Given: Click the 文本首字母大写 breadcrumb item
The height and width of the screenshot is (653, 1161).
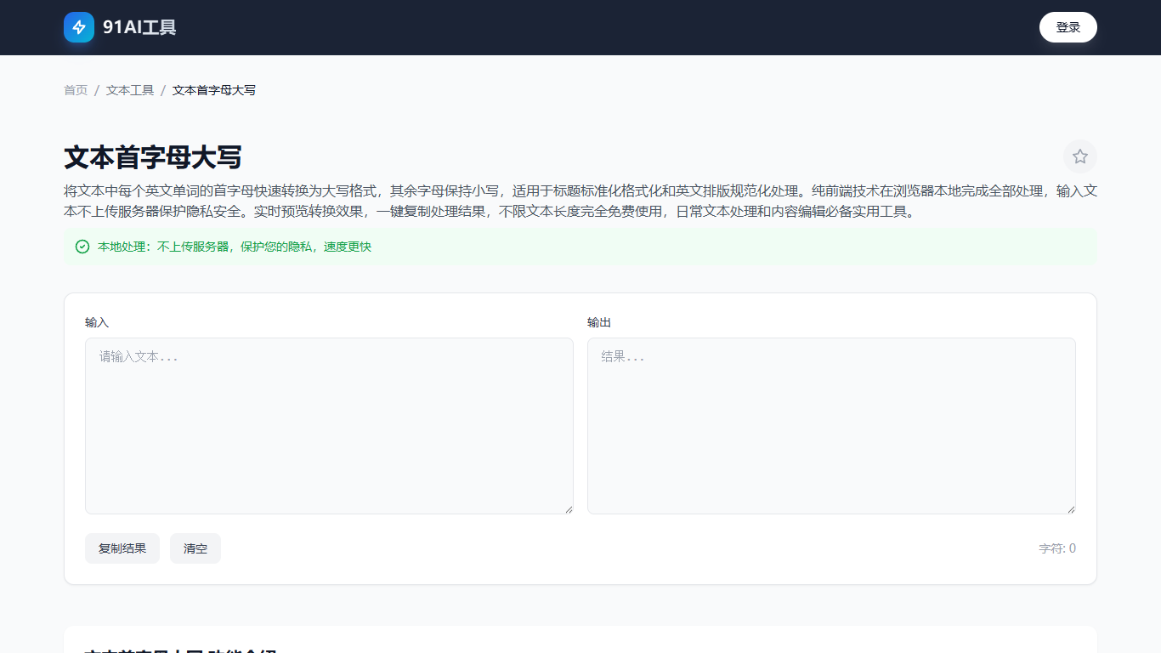Looking at the screenshot, I should pos(214,90).
